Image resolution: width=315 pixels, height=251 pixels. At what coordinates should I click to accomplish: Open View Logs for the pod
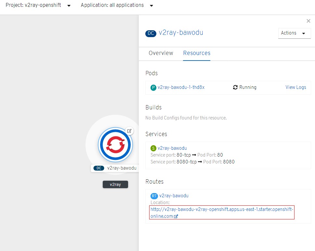click(x=296, y=87)
